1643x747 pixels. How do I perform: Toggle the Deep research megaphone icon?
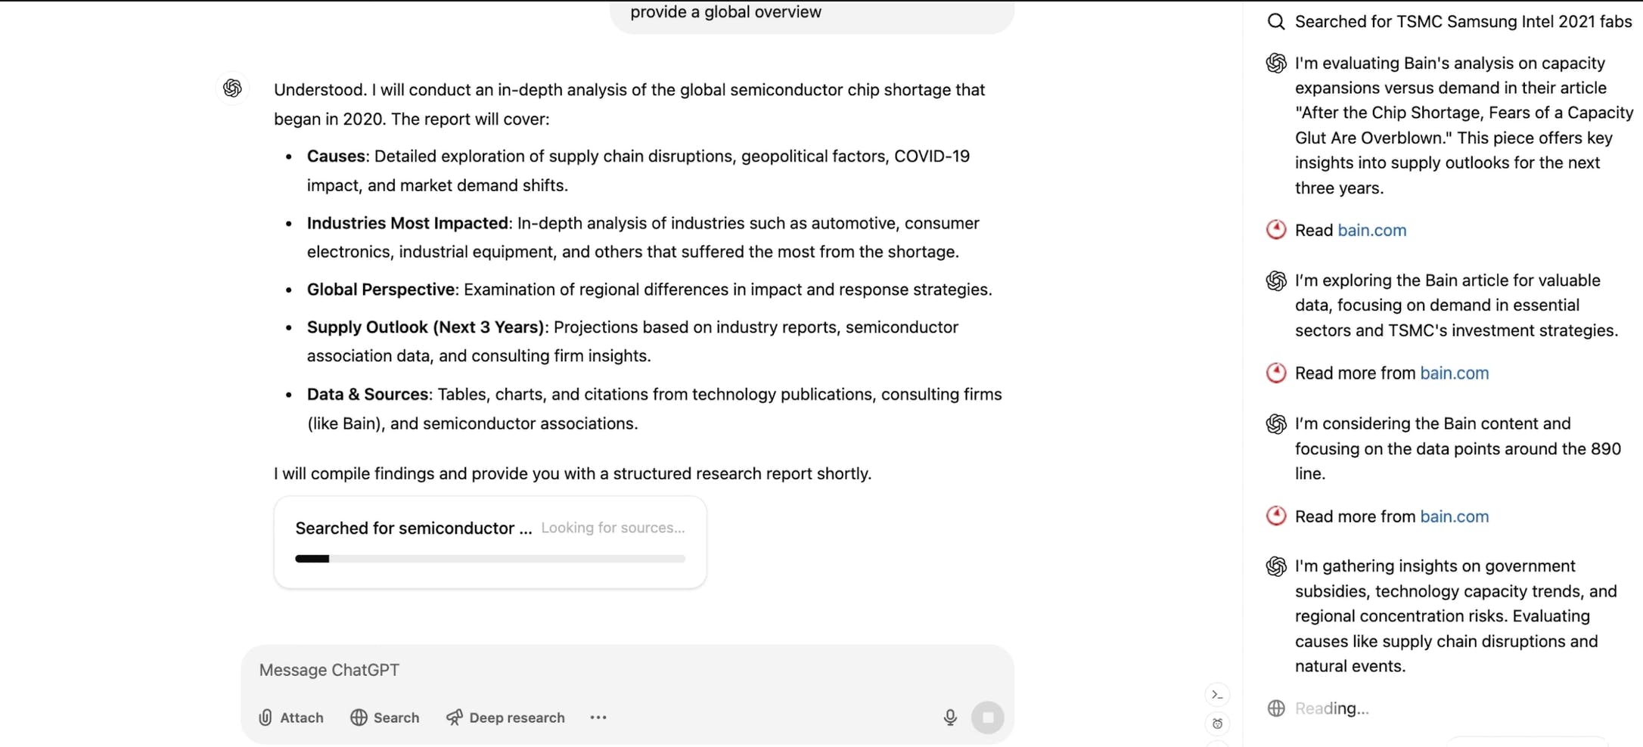click(454, 717)
